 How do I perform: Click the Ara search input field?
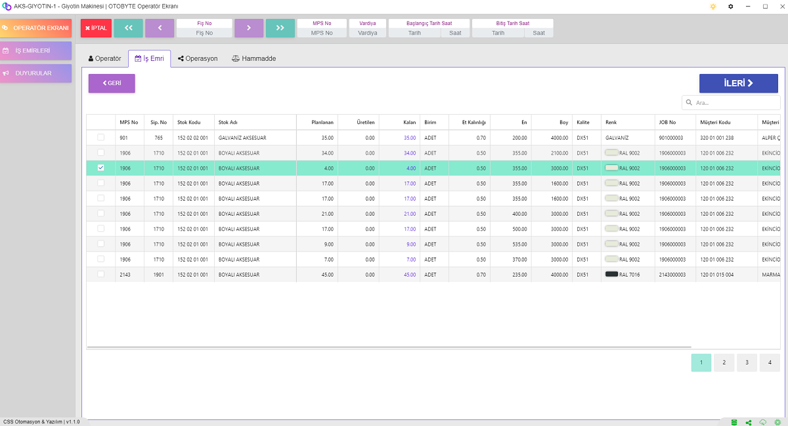pyautogui.click(x=735, y=103)
